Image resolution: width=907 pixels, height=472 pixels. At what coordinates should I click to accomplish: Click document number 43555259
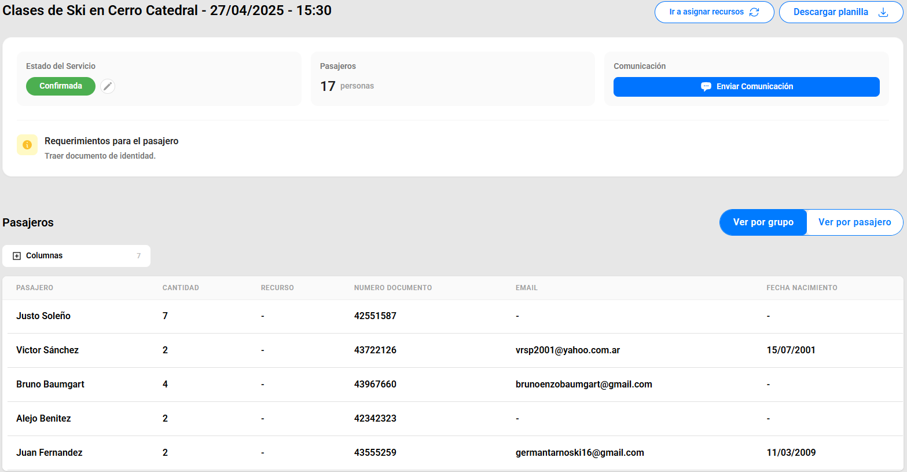pos(375,453)
